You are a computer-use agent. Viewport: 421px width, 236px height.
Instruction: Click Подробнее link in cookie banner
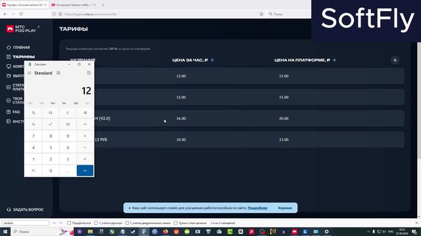click(257, 208)
